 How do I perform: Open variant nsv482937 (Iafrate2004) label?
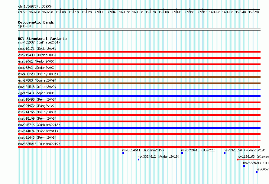pyautogui.click(x=39, y=42)
